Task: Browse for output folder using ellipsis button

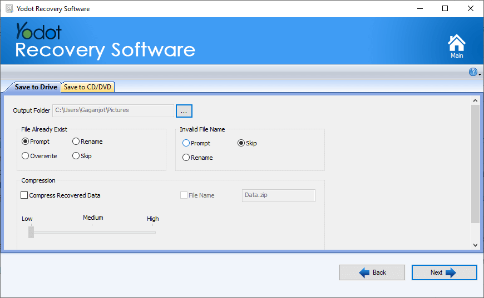Action: coord(184,111)
